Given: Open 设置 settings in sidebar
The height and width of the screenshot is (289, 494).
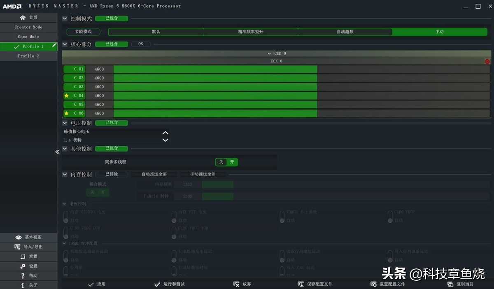Looking at the screenshot, I should [x=28, y=266].
